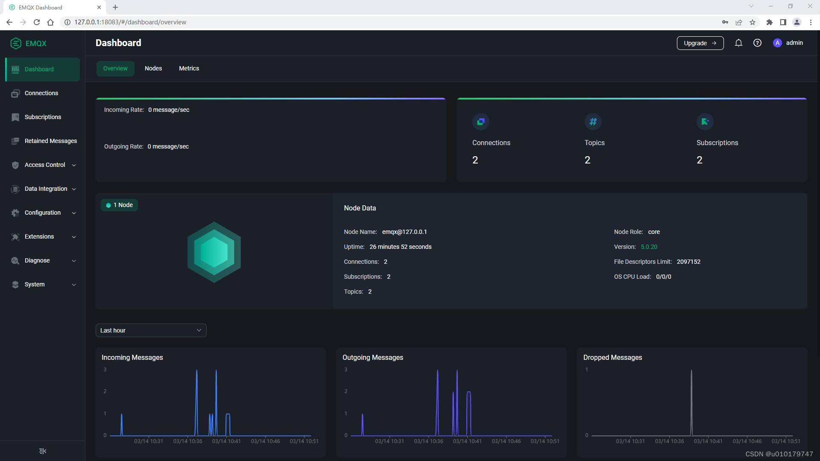Open the Last hour time range dropdown
The image size is (820, 461).
click(x=151, y=330)
